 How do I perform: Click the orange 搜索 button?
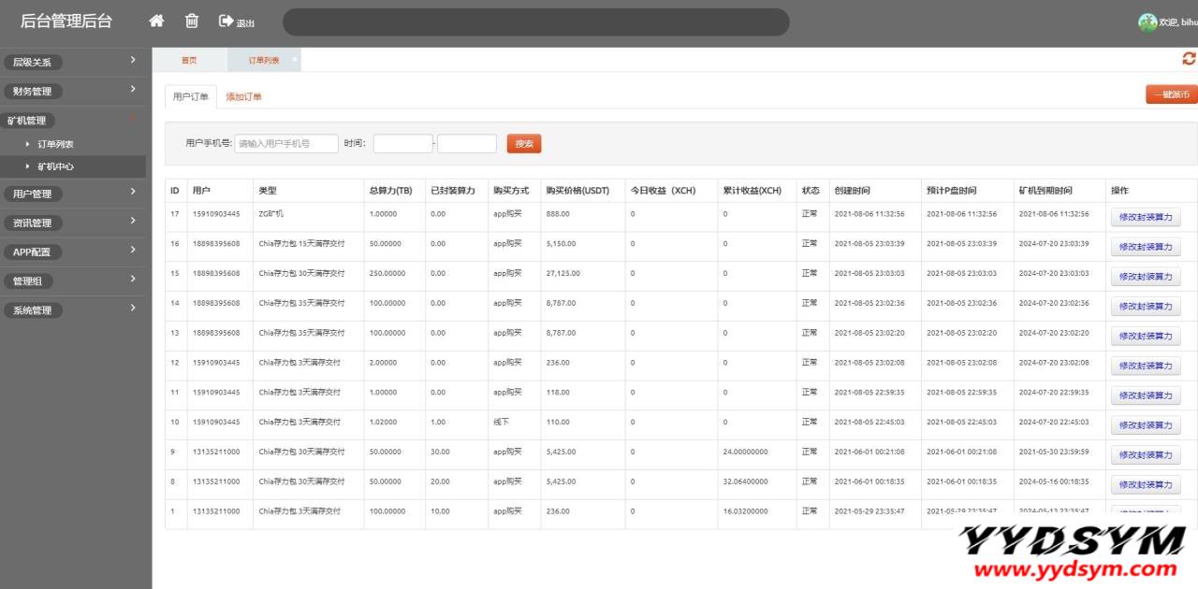(x=524, y=143)
